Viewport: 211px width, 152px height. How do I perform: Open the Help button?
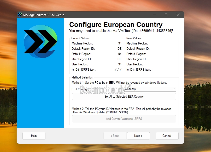(x=34, y=136)
